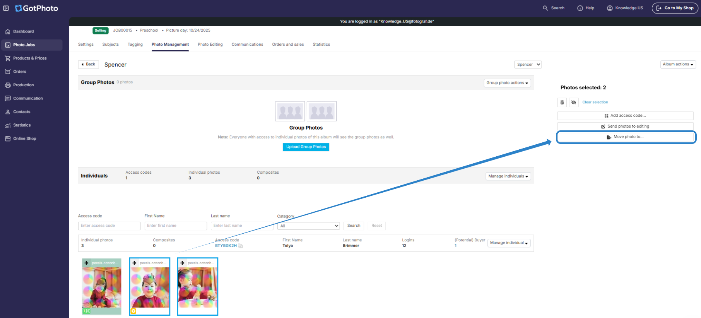Open Communication in the sidebar
Image resolution: width=701 pixels, height=318 pixels.
(32, 98)
